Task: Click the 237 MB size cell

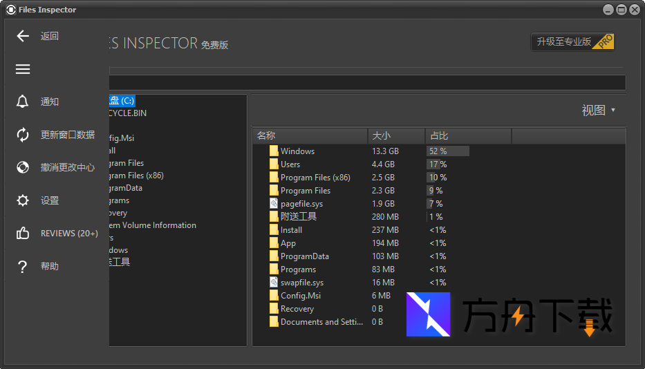Action: pos(386,230)
